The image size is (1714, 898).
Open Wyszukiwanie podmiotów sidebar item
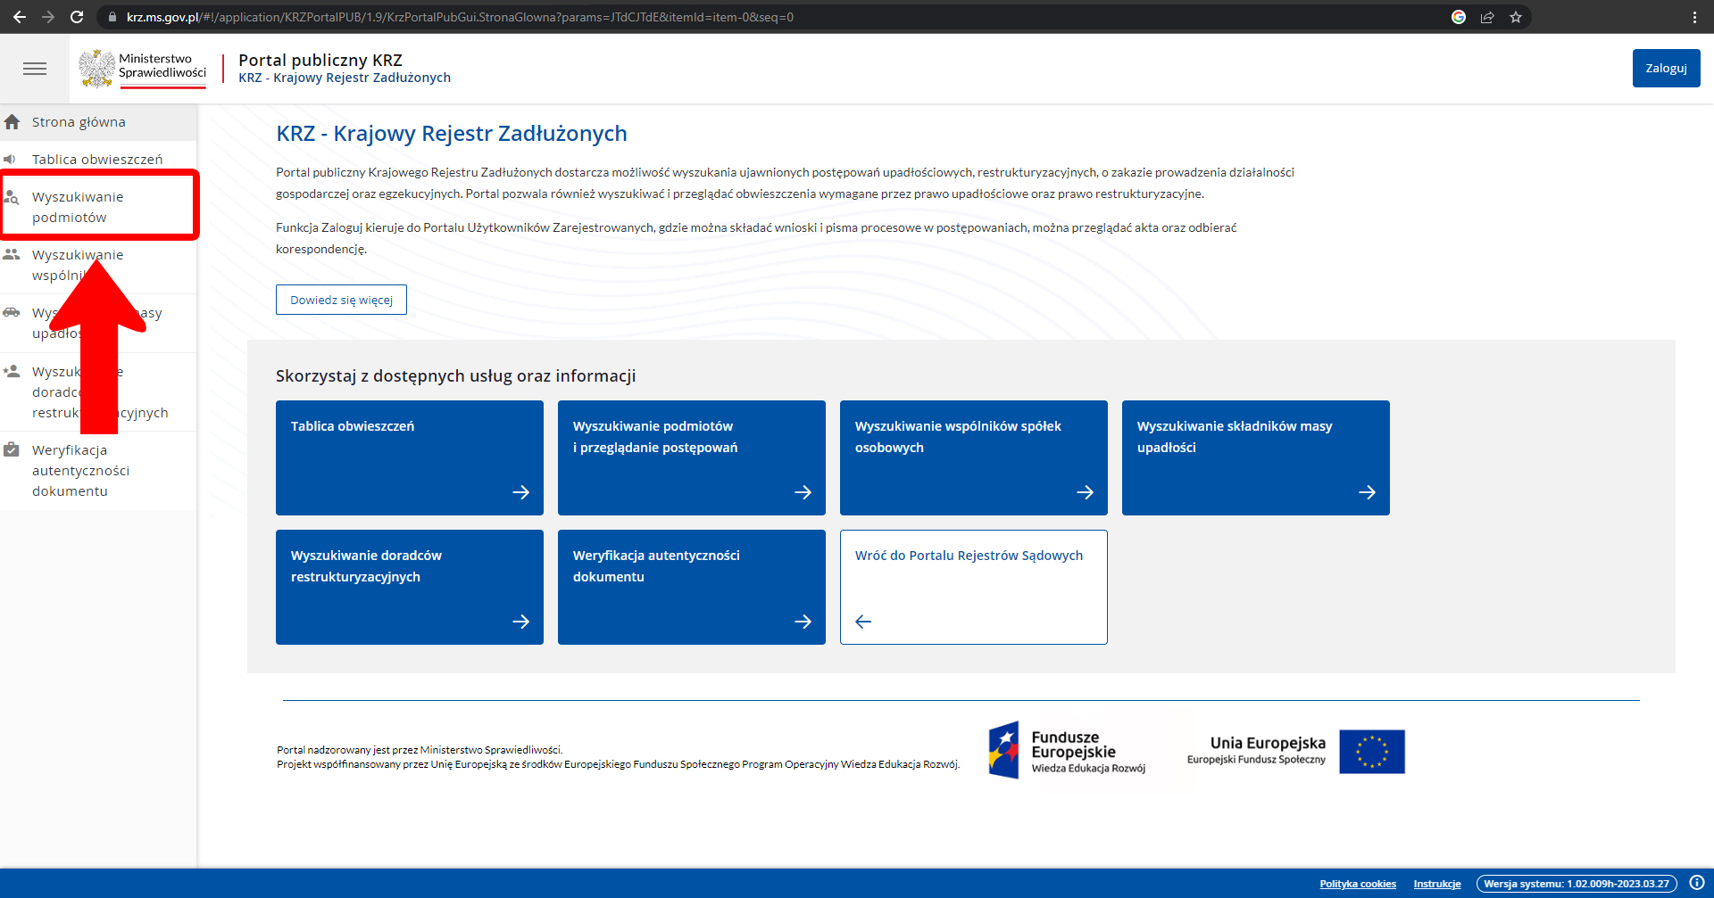(x=98, y=207)
